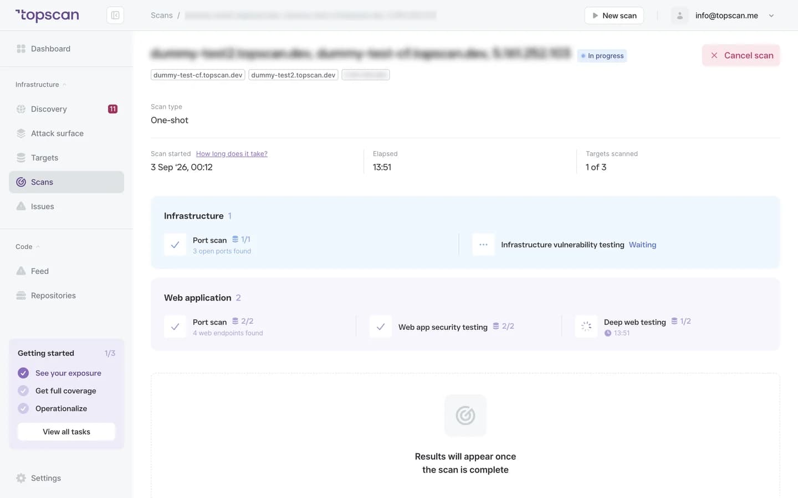Click the 4 web endpoints found text

click(x=228, y=333)
